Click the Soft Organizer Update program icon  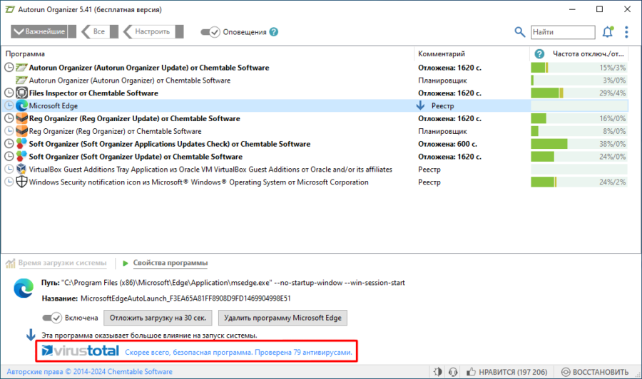click(21, 156)
